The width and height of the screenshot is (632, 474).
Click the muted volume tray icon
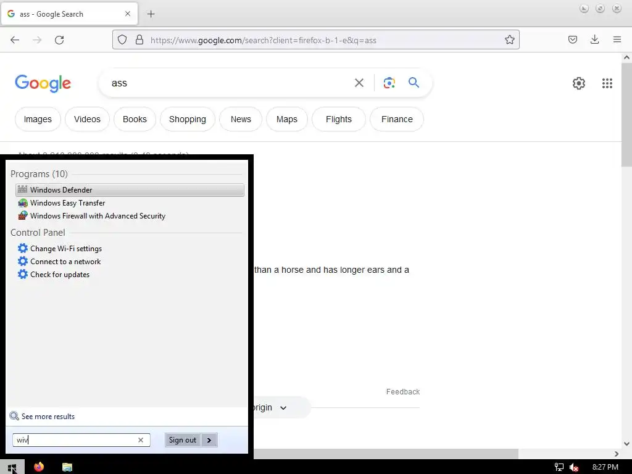574,467
